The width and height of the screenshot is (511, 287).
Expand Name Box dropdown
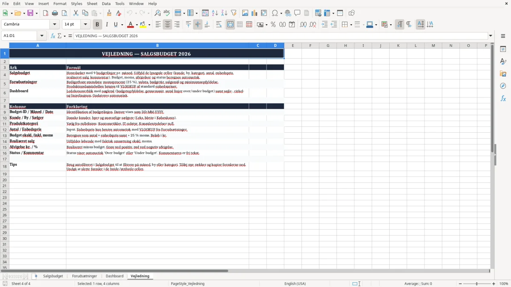tap(42, 36)
